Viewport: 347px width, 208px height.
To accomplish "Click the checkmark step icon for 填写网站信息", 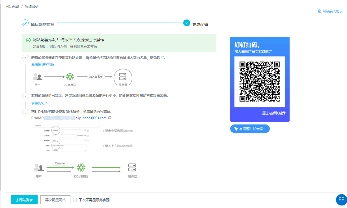I will [x=25, y=23].
